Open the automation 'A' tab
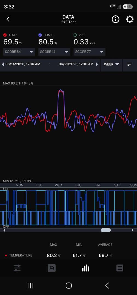 (x=52, y=268)
